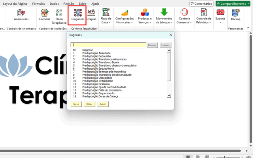This screenshot has width=253, height=158.
Task: Open the Fórmulas ribbon tab
Action: pyautogui.click(x=38, y=4)
